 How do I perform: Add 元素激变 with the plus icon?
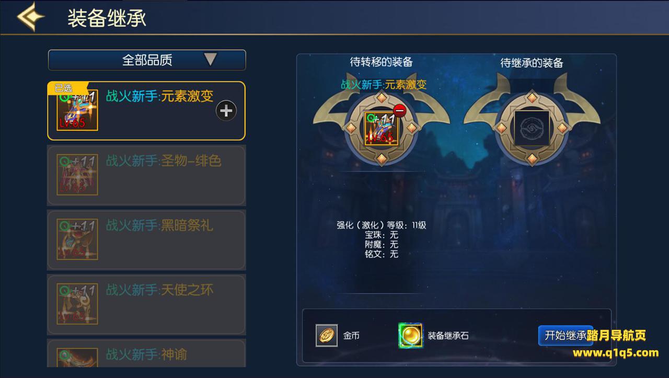pos(226,111)
